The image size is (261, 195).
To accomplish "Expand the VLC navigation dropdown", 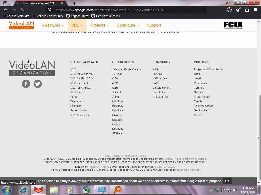I will click(77, 25).
